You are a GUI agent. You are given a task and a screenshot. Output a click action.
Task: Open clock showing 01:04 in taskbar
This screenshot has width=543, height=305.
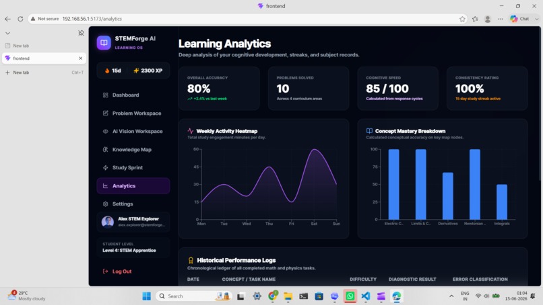click(x=516, y=296)
